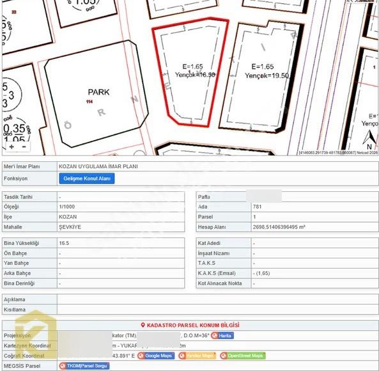The height and width of the screenshot is (371, 379).
Task: Click the 'Fonksiyon' label
Action: pos(15,178)
